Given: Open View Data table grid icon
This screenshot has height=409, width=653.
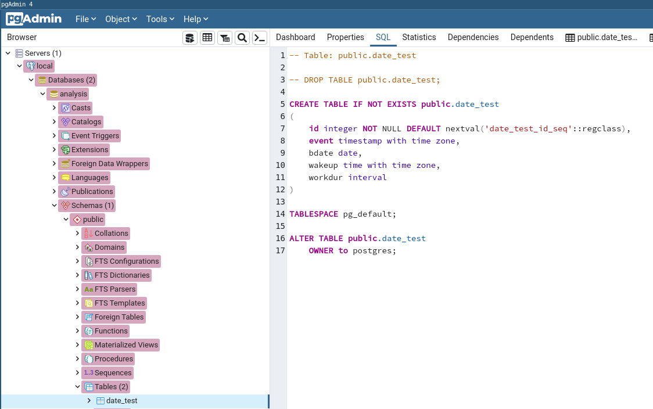Looking at the screenshot, I should (x=207, y=38).
